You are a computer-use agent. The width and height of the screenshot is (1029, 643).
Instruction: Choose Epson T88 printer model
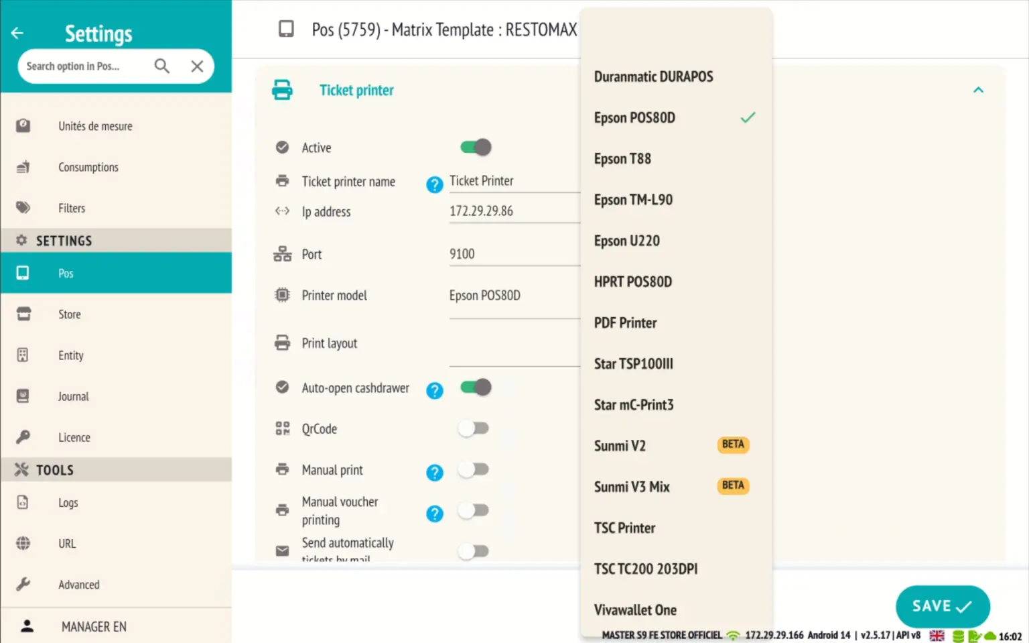(677, 158)
